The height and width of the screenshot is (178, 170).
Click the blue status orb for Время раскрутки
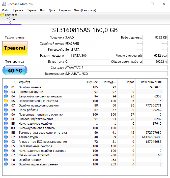(6, 92)
